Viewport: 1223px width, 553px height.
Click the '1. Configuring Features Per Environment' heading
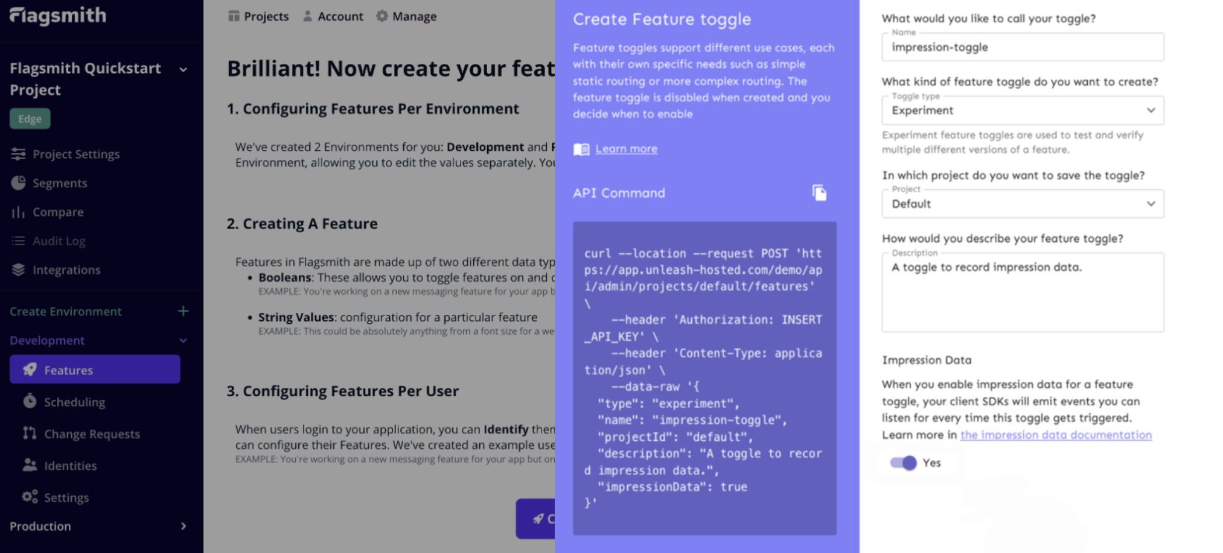click(x=373, y=109)
